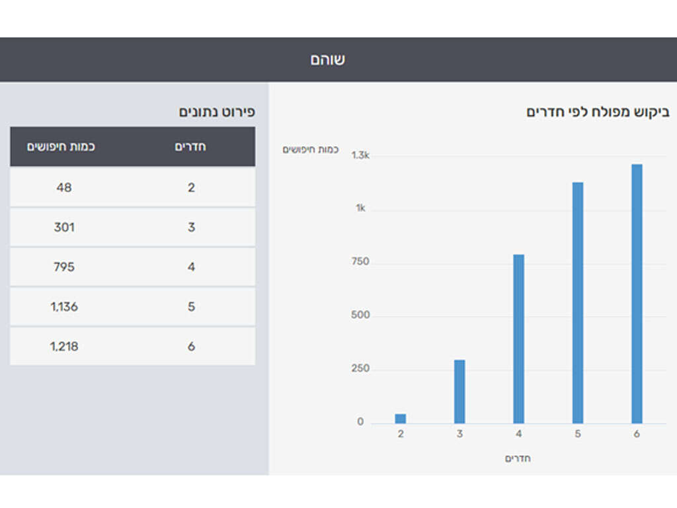The width and height of the screenshot is (677, 508).
Task: Click the bar for 2 rooms
Action: click(400, 418)
